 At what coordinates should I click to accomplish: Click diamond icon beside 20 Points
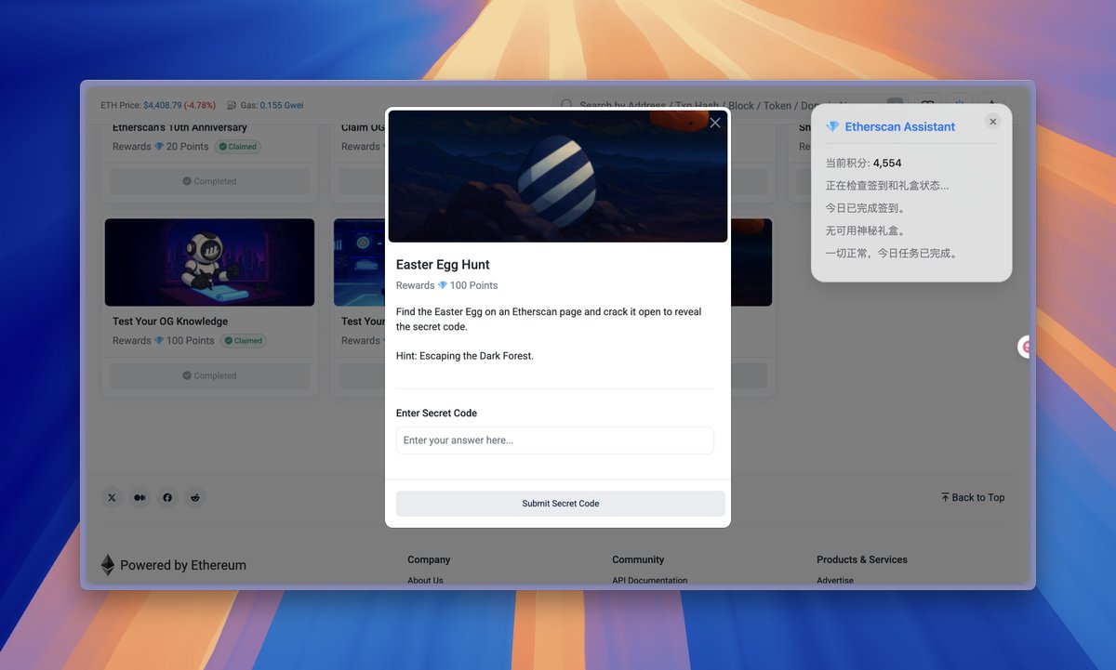point(159,147)
